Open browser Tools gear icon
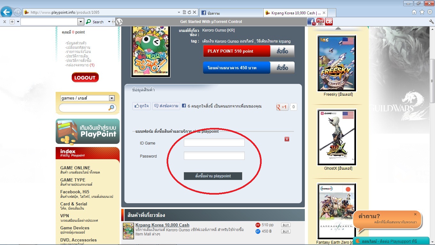 coord(430,12)
